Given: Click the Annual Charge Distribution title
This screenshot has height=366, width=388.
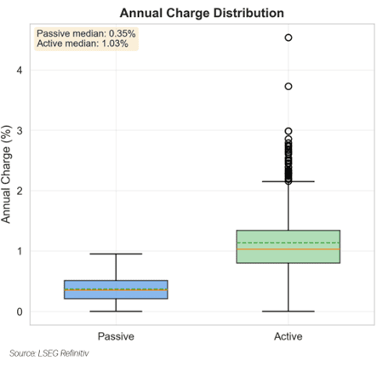Looking at the screenshot, I should 202,13.
